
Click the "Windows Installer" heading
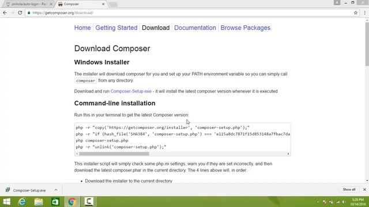tap(101, 62)
